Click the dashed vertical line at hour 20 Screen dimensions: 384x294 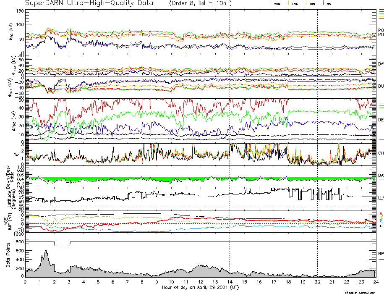tap(317, 126)
